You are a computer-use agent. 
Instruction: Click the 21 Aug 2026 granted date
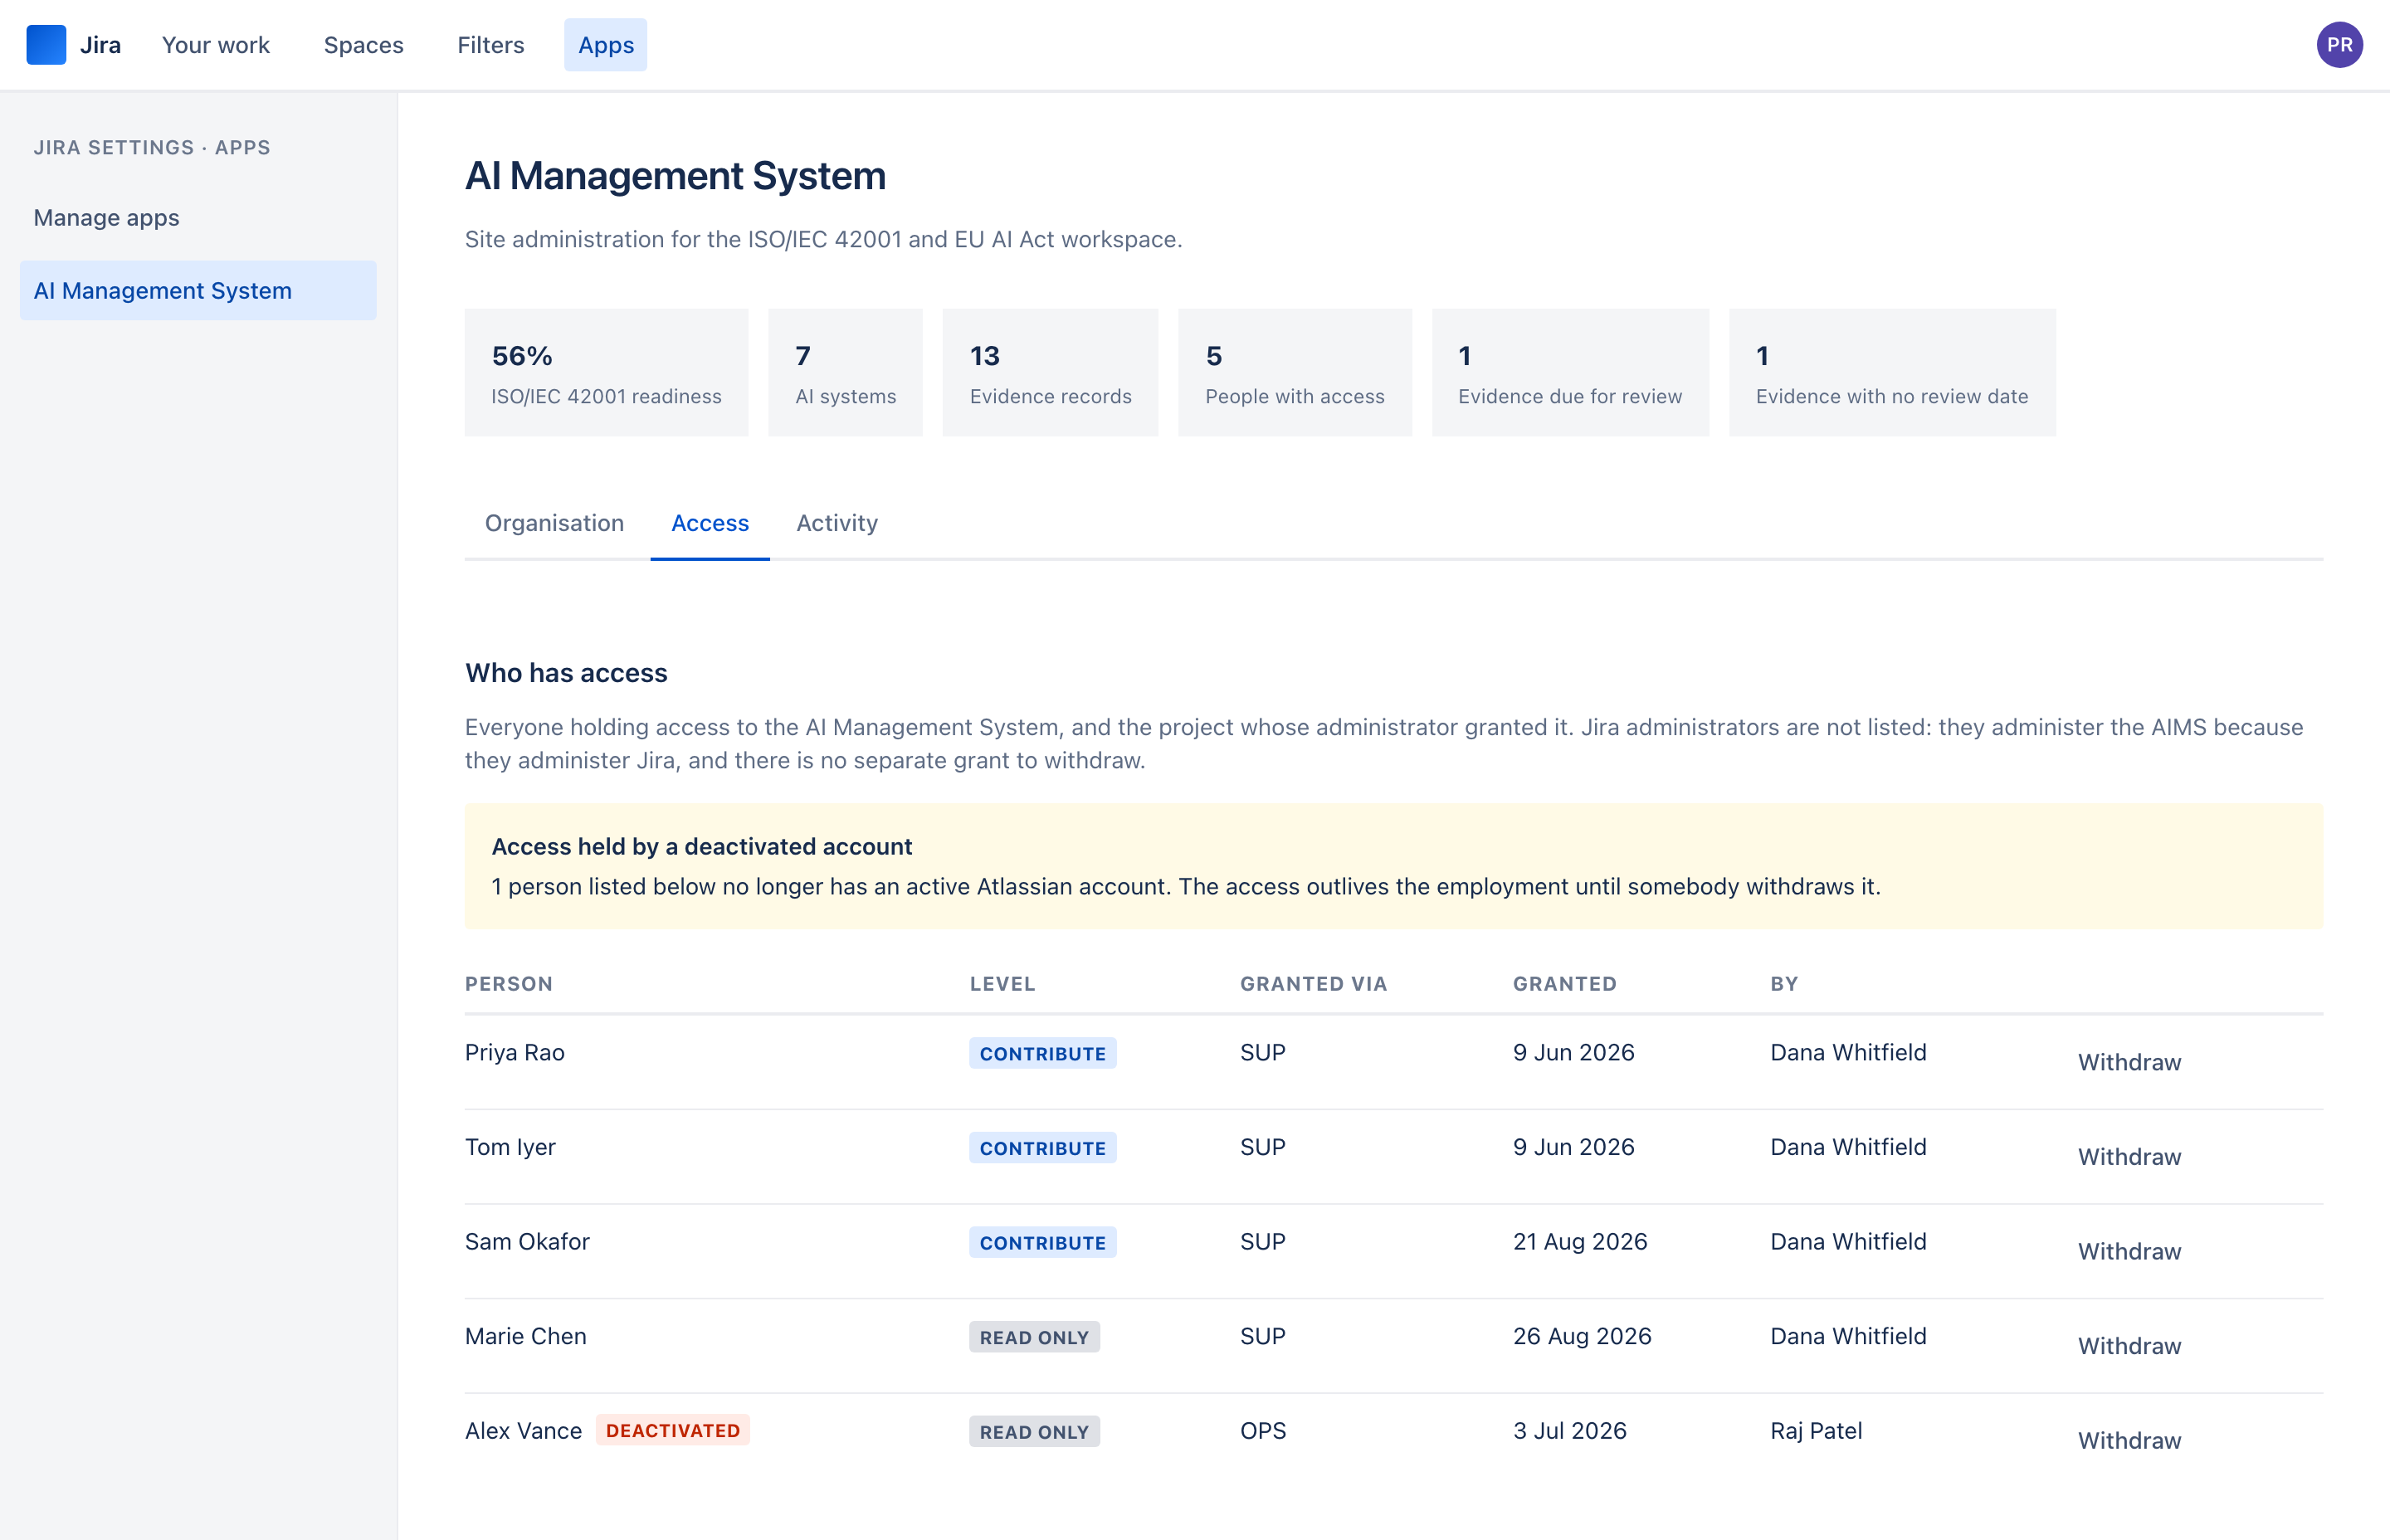pos(1580,1242)
